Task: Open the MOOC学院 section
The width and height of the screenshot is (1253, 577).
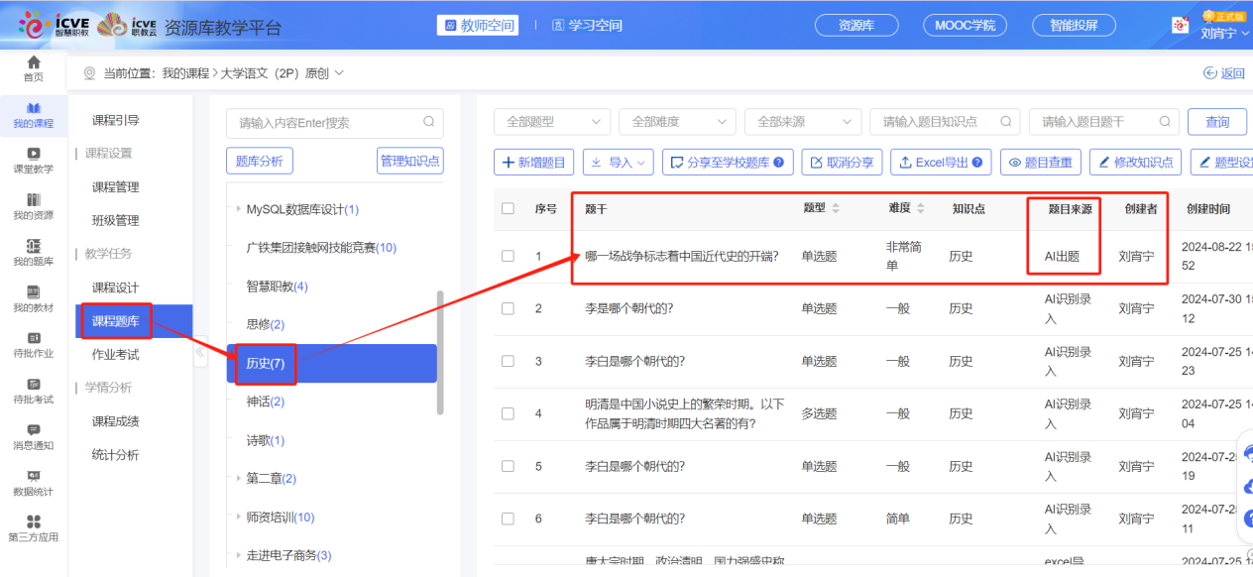Action: pyautogui.click(x=964, y=25)
